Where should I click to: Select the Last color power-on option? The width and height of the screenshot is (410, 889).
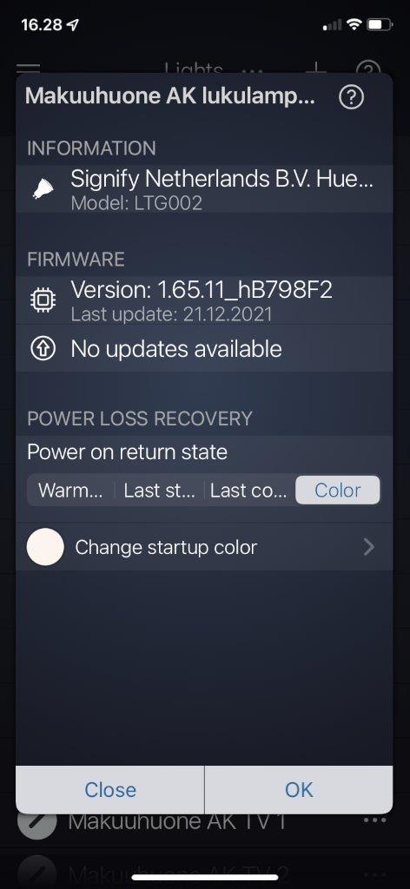pos(248,490)
